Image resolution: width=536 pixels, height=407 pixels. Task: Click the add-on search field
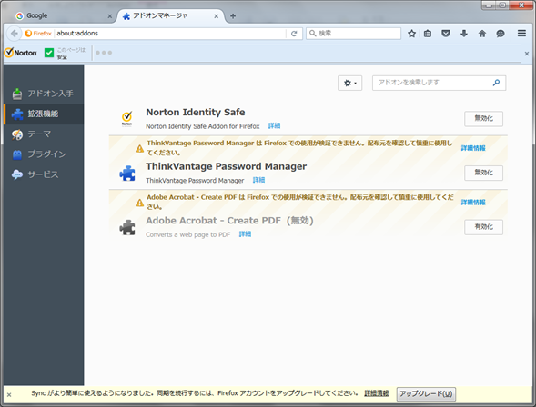point(439,83)
